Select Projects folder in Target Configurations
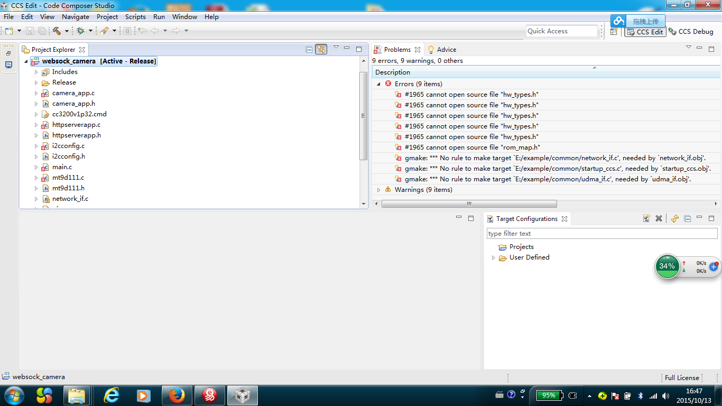 click(x=521, y=247)
